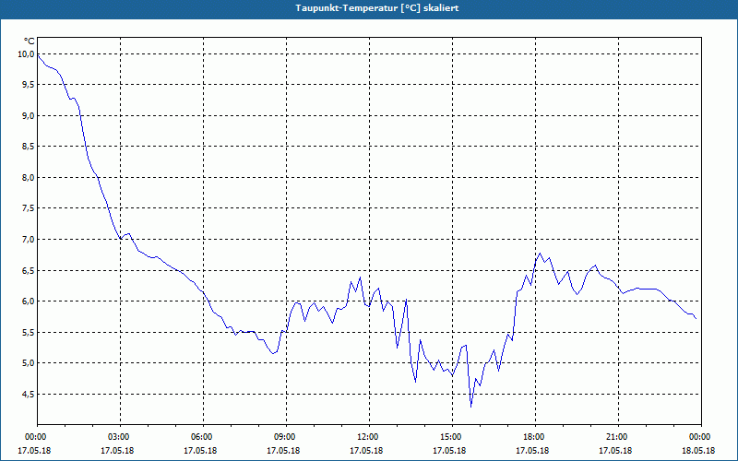The width and height of the screenshot is (738, 461).
Task: Click the 00:00 time label above 18.05.18
Action: click(x=701, y=437)
